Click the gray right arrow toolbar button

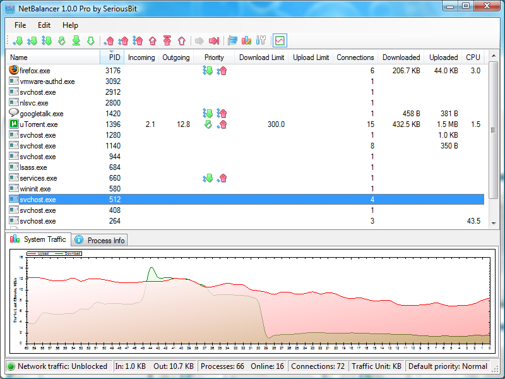[199, 41]
